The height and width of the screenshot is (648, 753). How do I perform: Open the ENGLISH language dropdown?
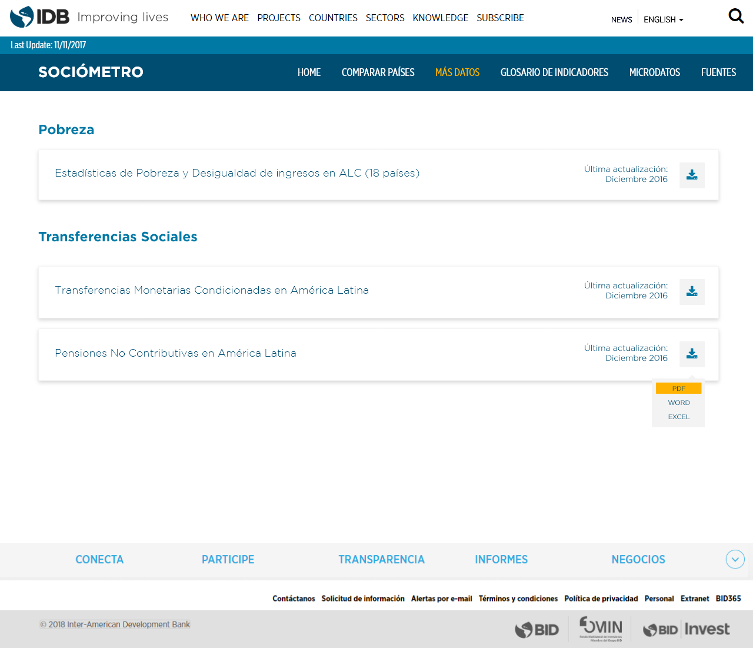(664, 19)
